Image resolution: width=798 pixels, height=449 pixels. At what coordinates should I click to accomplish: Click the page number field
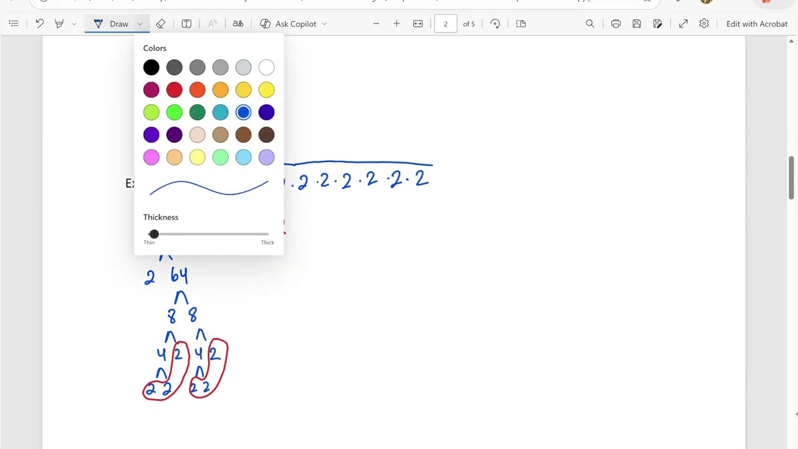point(445,24)
